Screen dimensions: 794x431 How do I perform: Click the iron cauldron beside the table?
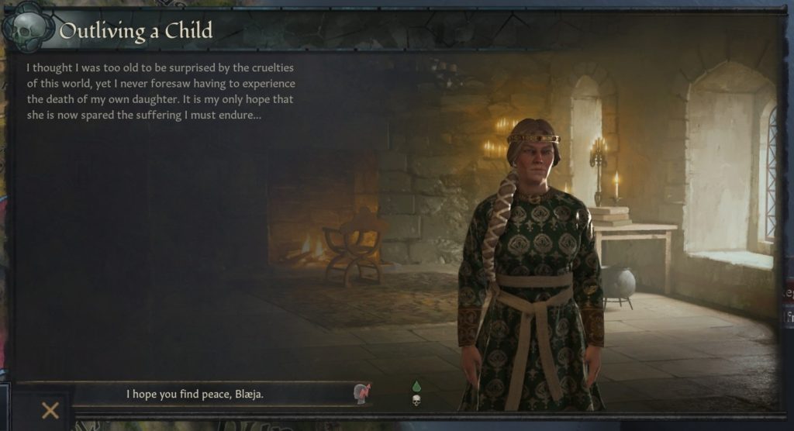point(618,286)
